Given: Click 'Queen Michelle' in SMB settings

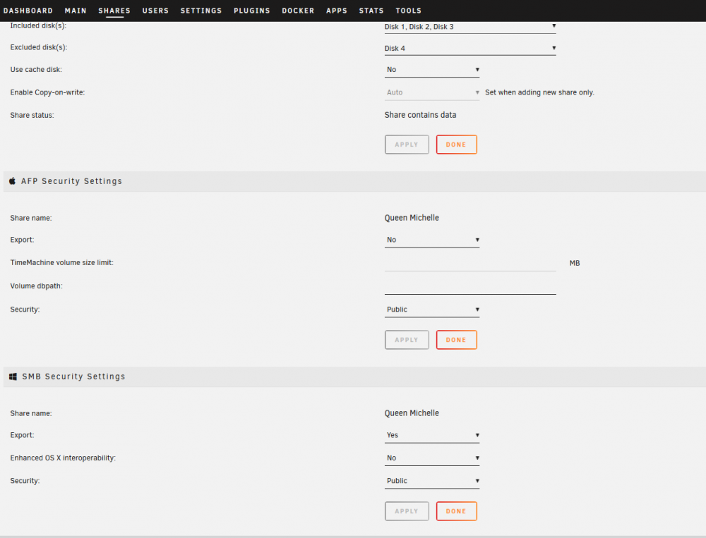Looking at the screenshot, I should tap(412, 413).
